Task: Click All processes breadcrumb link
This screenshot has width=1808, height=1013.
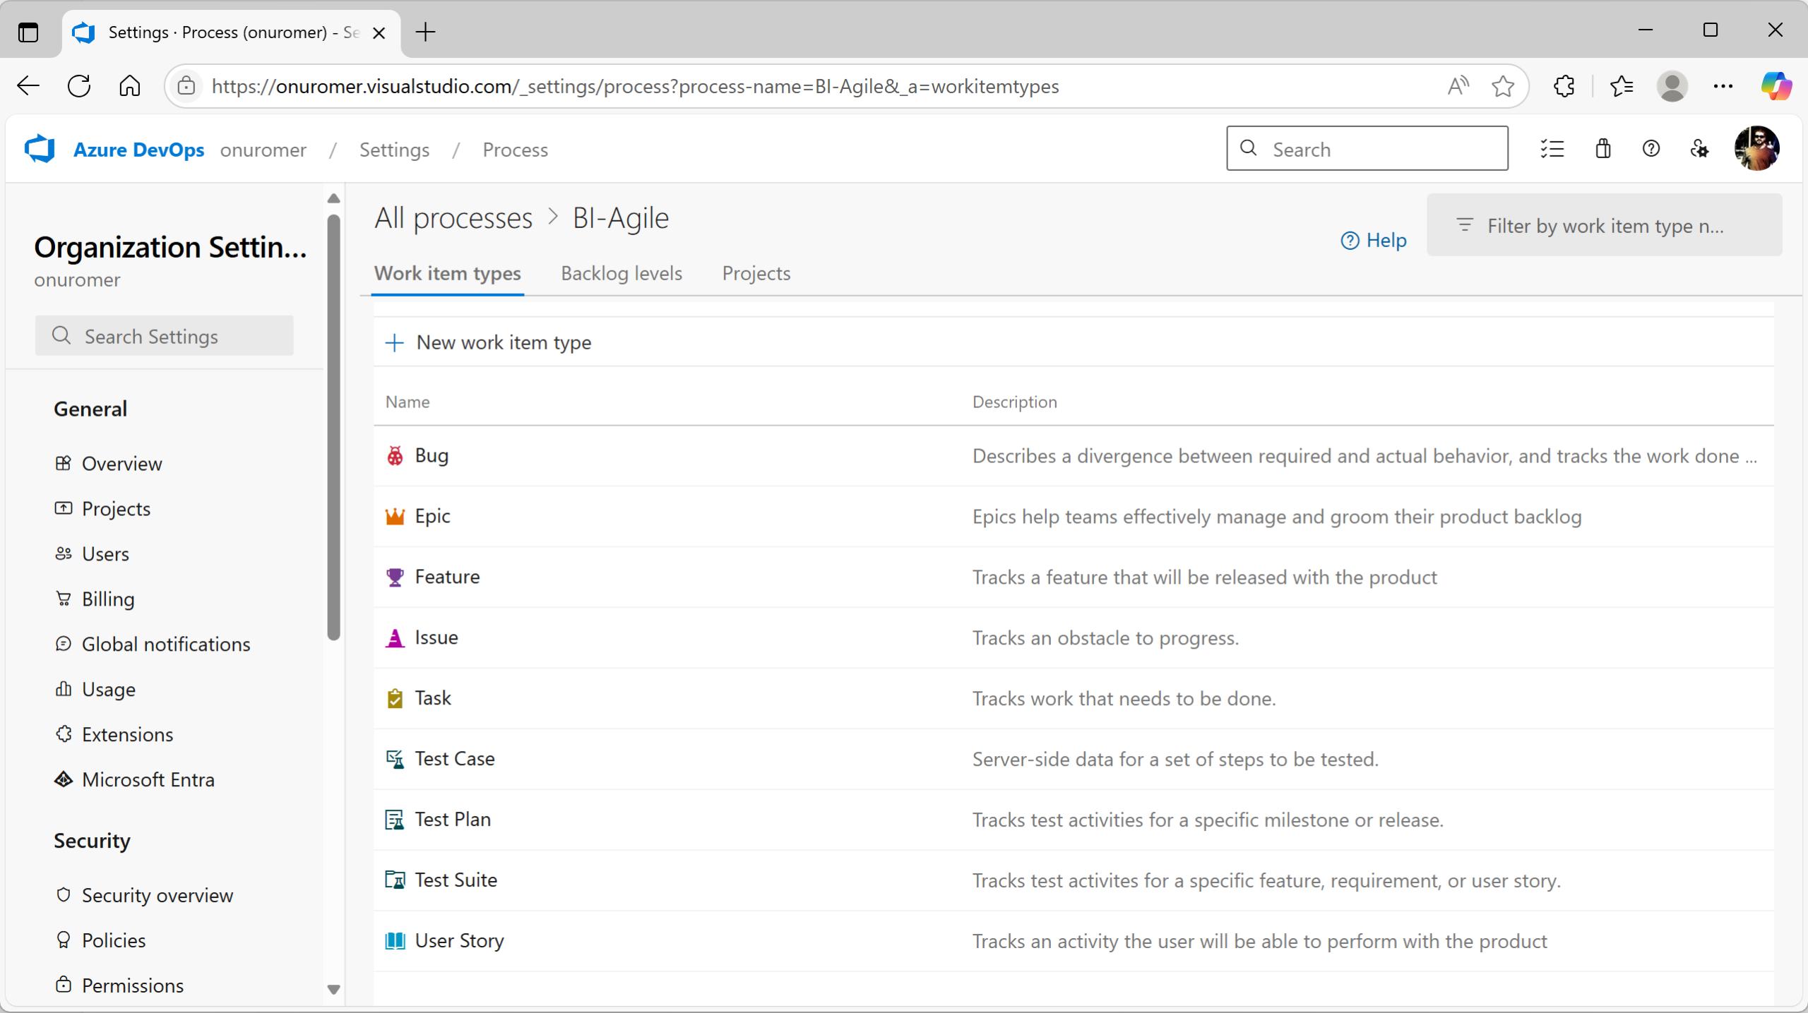Action: (453, 218)
